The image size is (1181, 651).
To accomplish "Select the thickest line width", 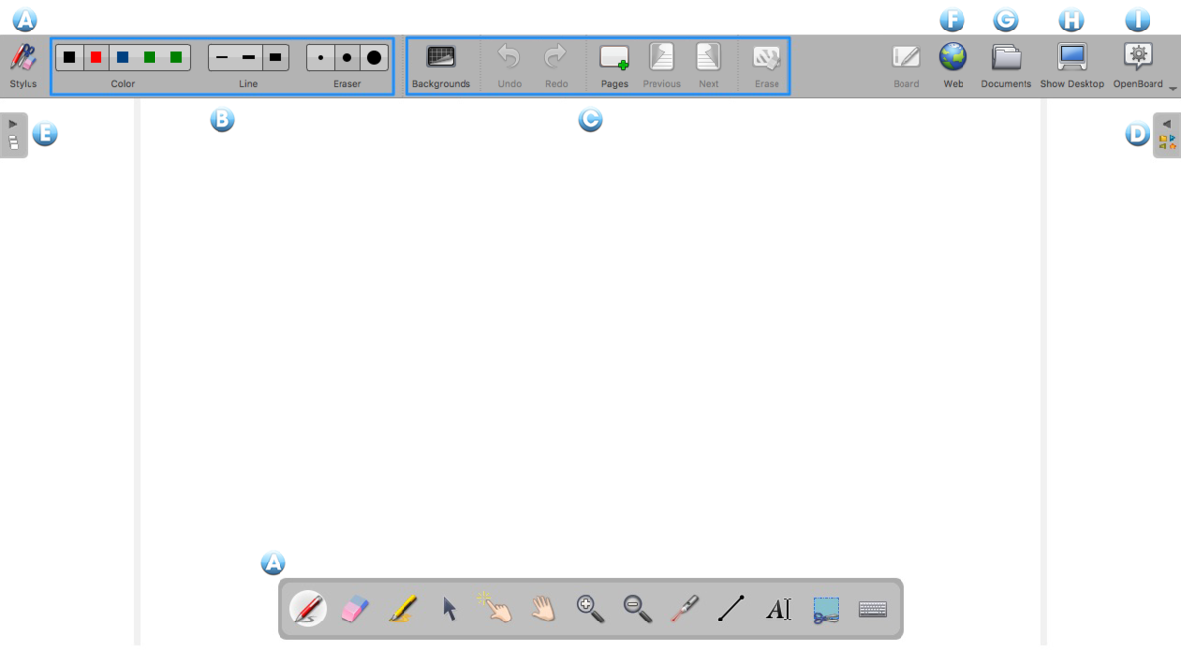I will click(276, 58).
